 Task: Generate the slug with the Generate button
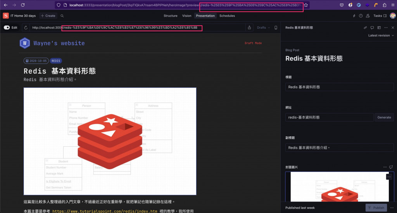coord(384,117)
